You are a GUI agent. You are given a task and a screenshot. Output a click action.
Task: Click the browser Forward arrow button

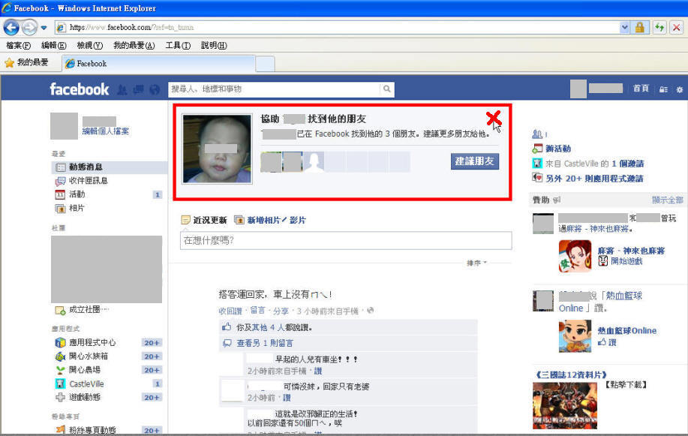click(x=29, y=28)
